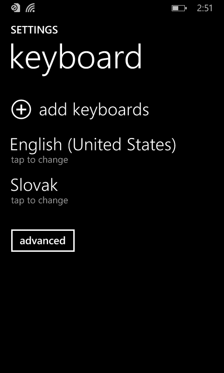Tap the large keyboard page title
The image size is (224, 373).
pos(76,59)
